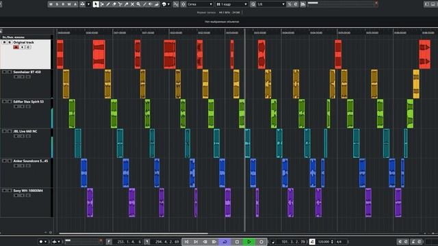The height and width of the screenshot is (246, 438).
Task: Select the Split tool
Action: [120, 4]
